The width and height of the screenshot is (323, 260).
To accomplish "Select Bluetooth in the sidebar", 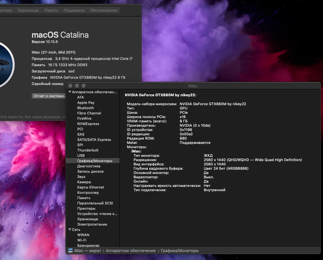I will [x=86, y=108].
